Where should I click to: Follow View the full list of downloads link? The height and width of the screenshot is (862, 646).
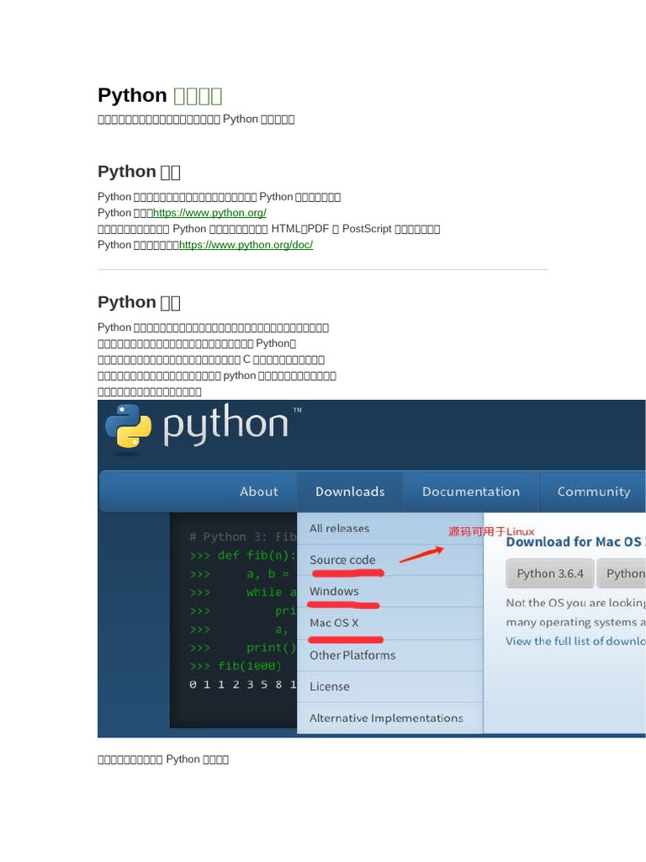[575, 641]
